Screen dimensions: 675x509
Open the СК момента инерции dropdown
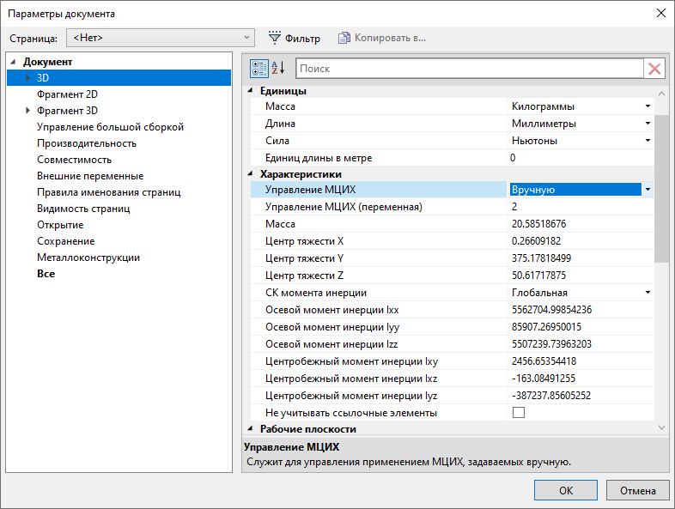tap(648, 293)
